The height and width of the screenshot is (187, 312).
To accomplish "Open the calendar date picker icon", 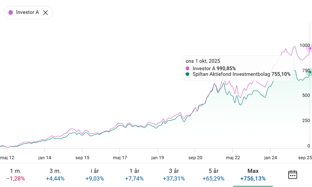I will point(292,175).
